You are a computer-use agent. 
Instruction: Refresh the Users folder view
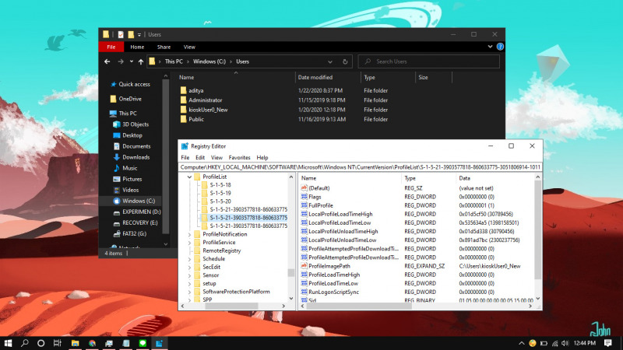pos(345,61)
